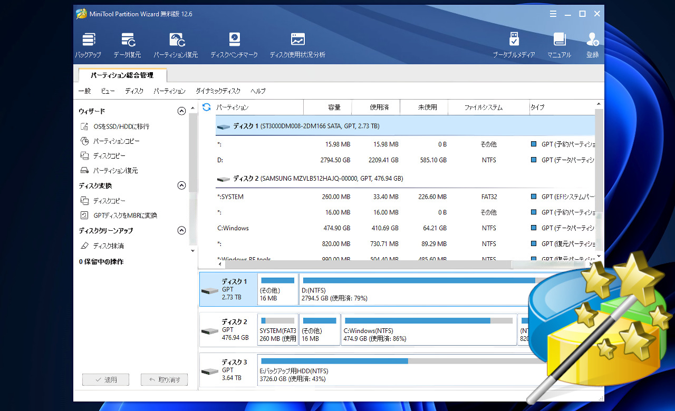Open the バックアップ toolbar icon
This screenshot has height=411, width=675.
(x=89, y=45)
